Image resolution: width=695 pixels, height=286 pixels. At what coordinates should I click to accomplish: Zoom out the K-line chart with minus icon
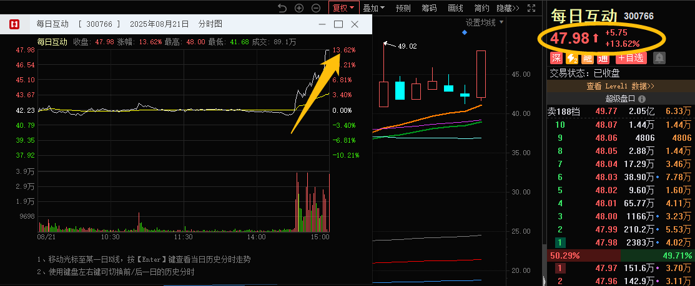(x=316, y=8)
